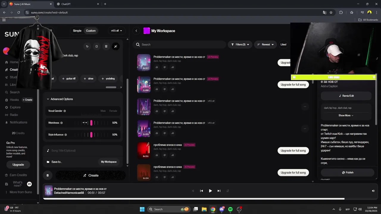The height and width of the screenshot is (214, 381).
Task: Click the undo icon in the styles box
Action: 87,46
